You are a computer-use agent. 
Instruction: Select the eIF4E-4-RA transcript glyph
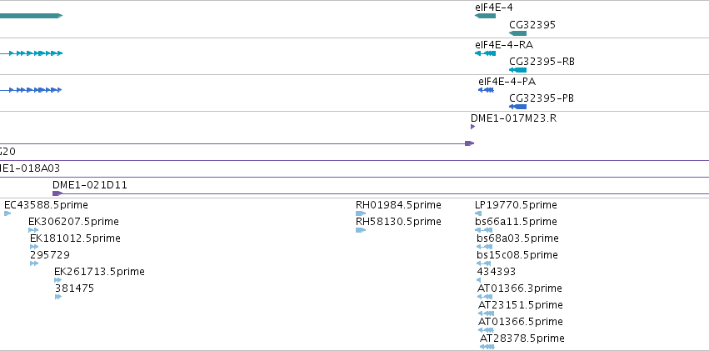(x=485, y=53)
